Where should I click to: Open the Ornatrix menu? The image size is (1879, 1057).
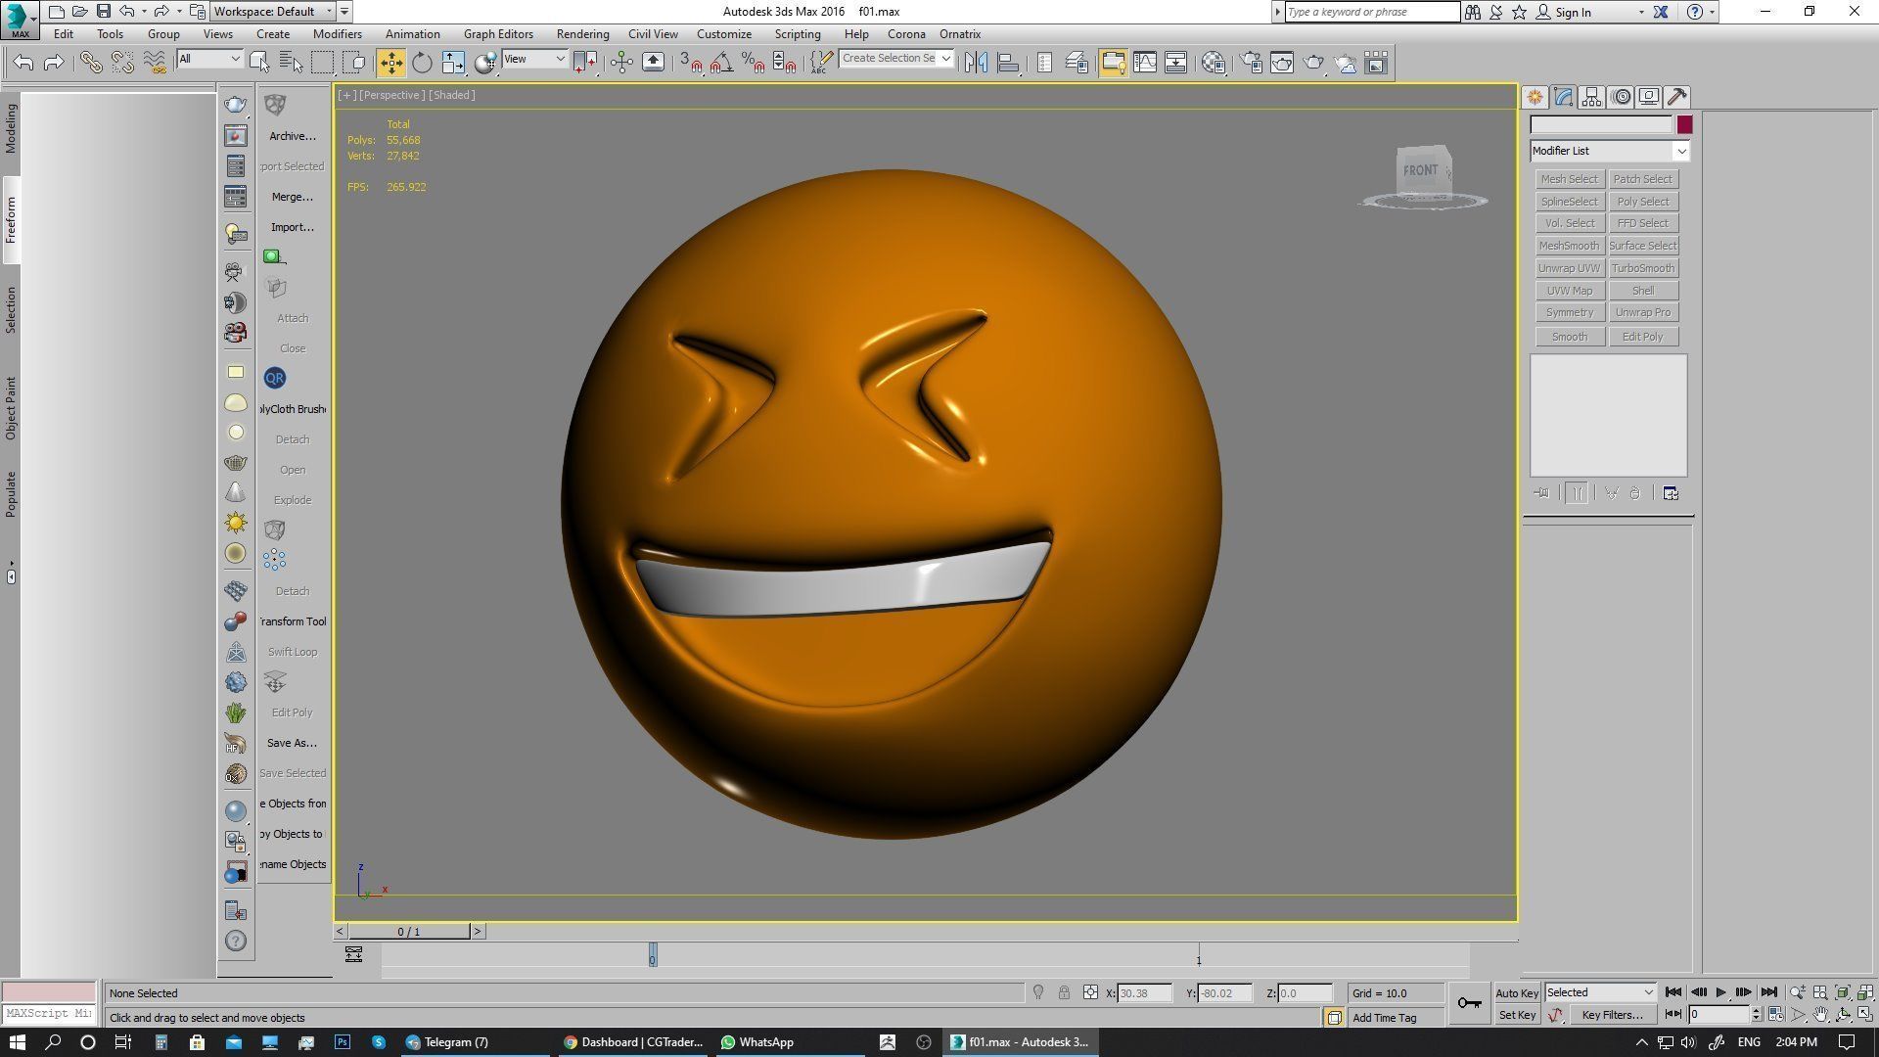[x=960, y=33]
